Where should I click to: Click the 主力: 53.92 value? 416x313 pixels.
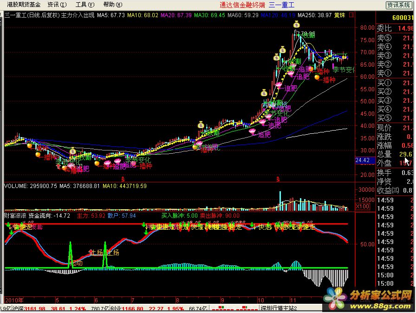pyautogui.click(x=91, y=216)
